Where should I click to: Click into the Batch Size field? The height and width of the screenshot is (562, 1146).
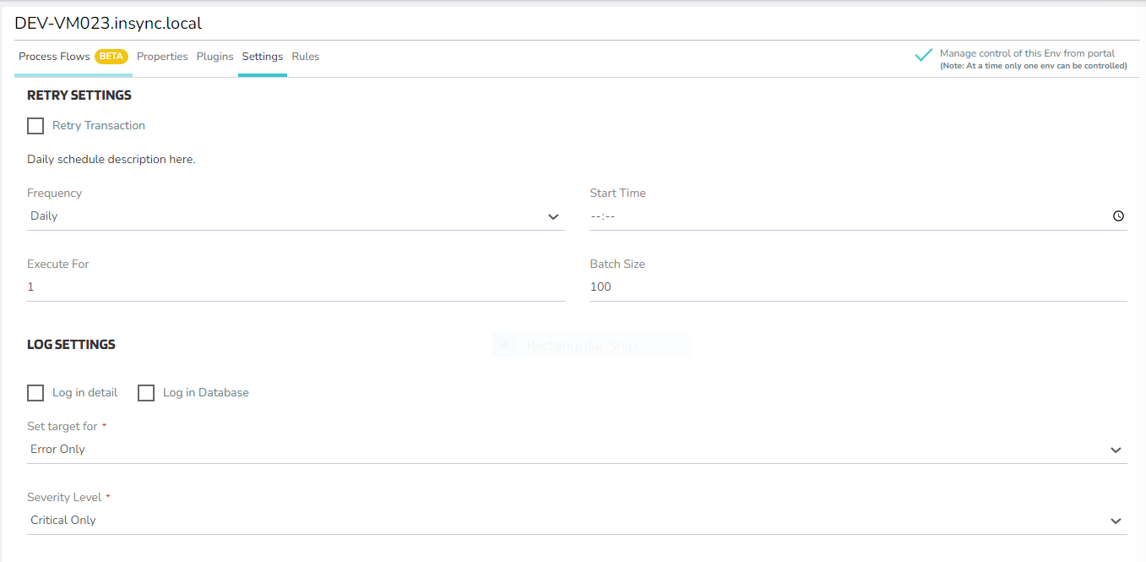[x=857, y=287]
